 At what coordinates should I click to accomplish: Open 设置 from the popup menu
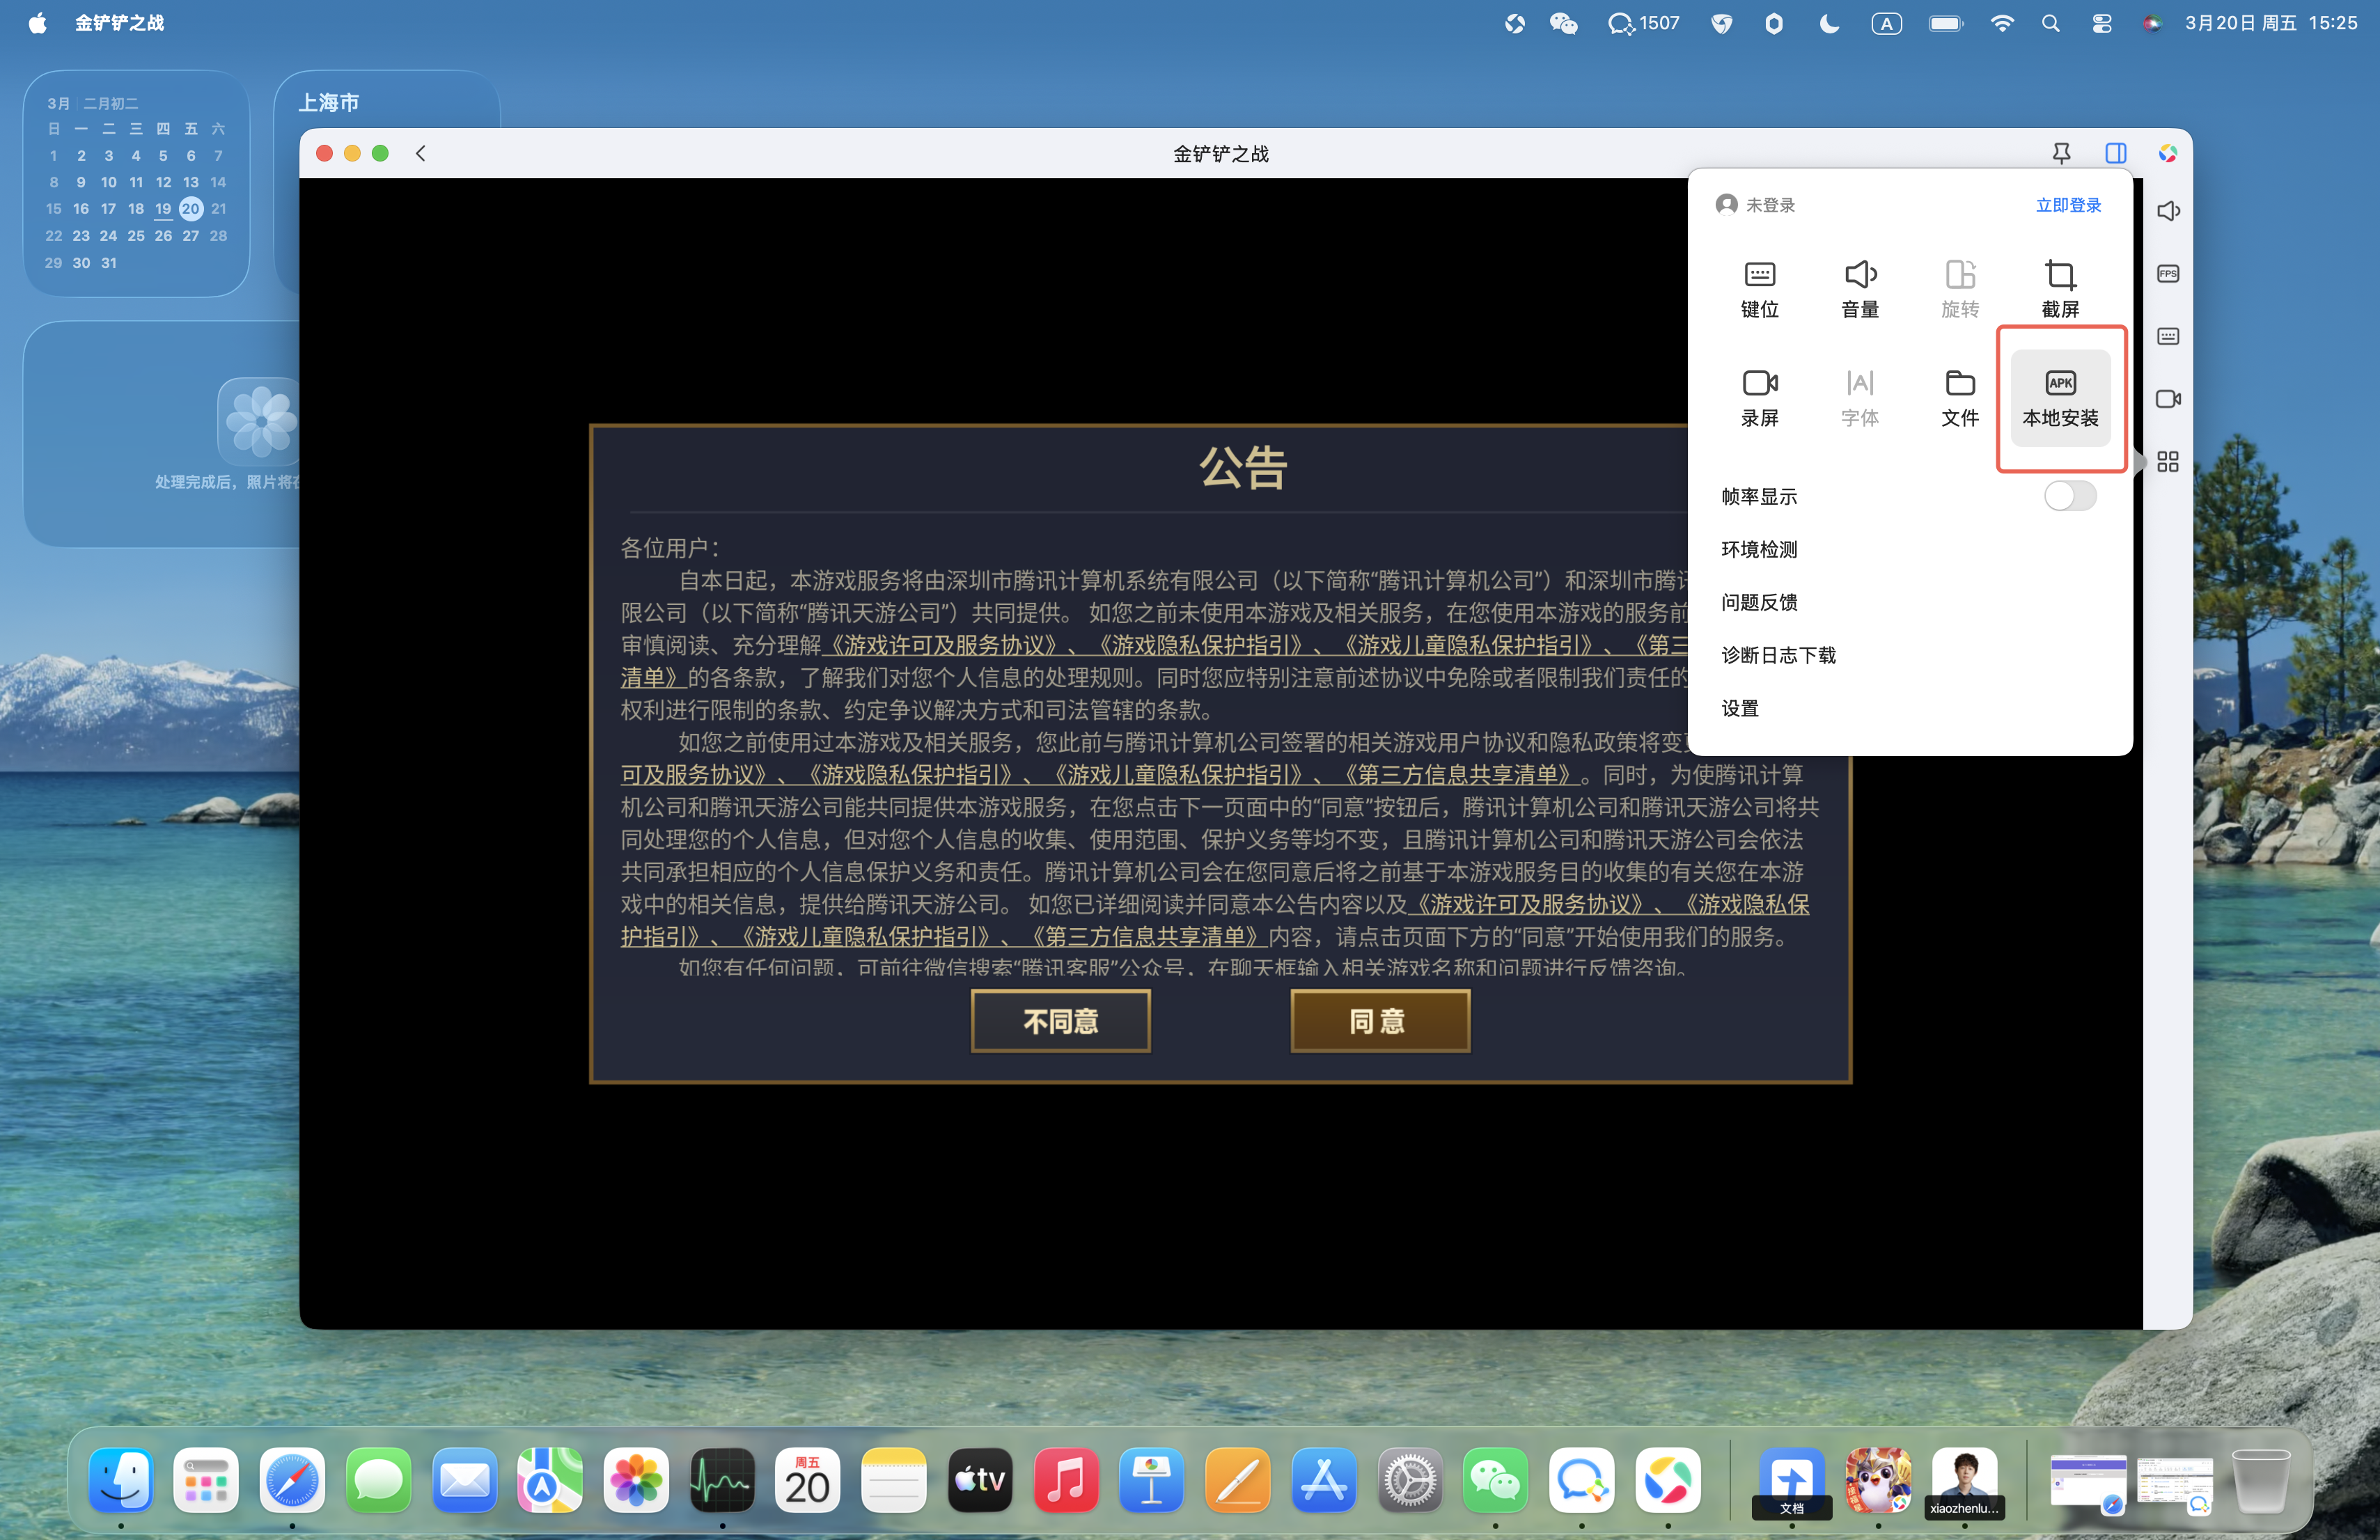point(1739,708)
